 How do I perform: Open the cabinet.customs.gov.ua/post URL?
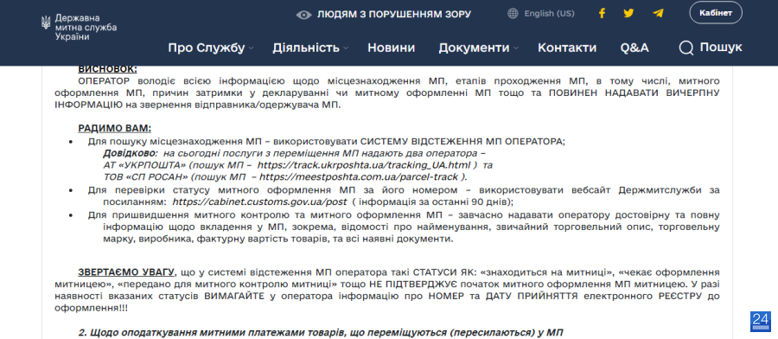259,202
